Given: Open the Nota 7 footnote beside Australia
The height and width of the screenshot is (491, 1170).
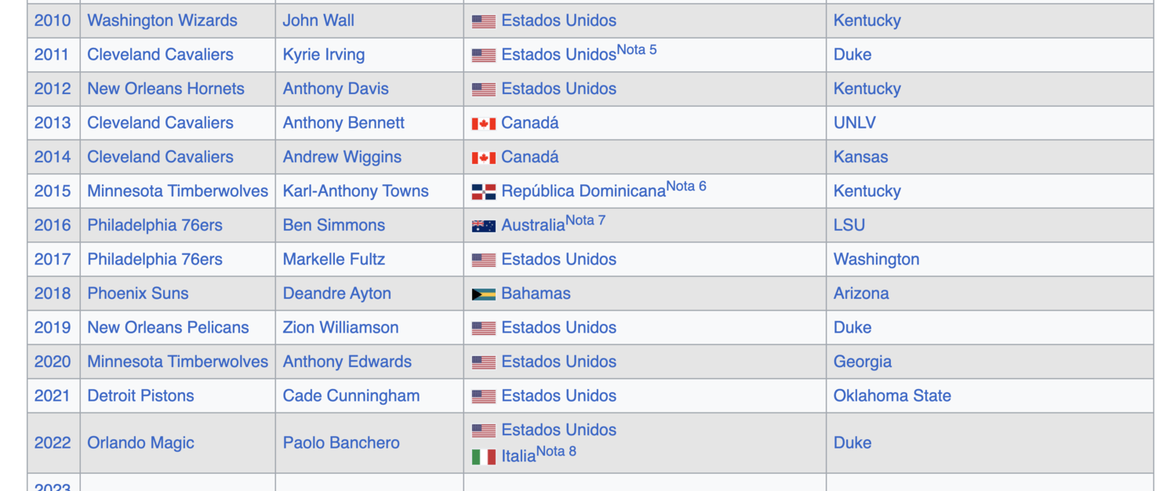Looking at the screenshot, I should [x=586, y=220].
